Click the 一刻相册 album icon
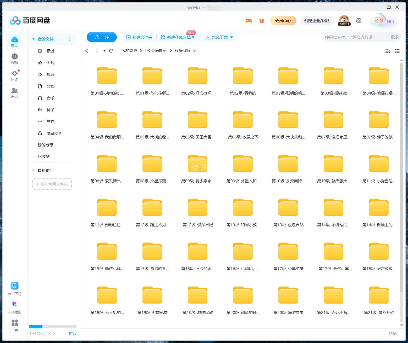The height and width of the screenshot is (343, 408). (14, 307)
